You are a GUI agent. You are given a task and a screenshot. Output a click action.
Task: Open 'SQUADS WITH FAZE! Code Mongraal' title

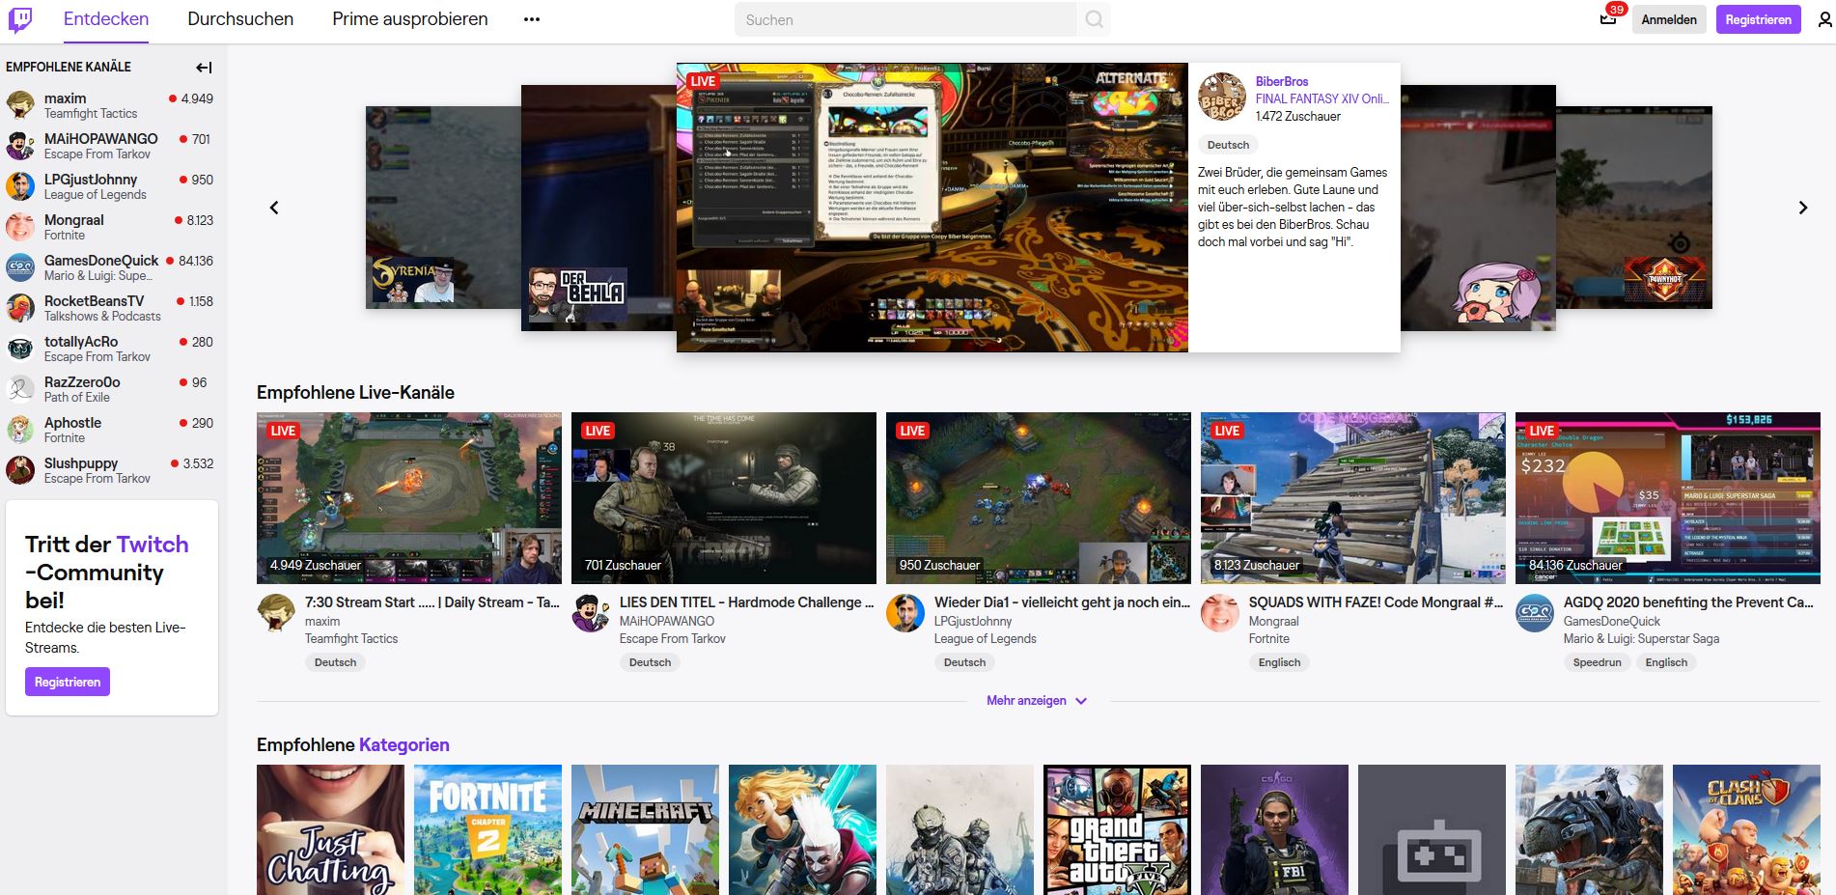(1376, 602)
